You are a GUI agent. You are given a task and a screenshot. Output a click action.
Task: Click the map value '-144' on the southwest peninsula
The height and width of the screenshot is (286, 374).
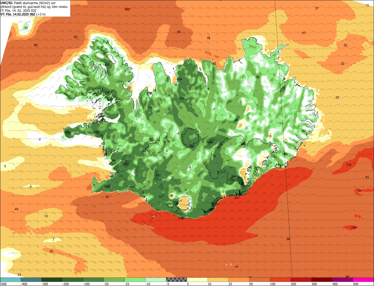(107, 187)
